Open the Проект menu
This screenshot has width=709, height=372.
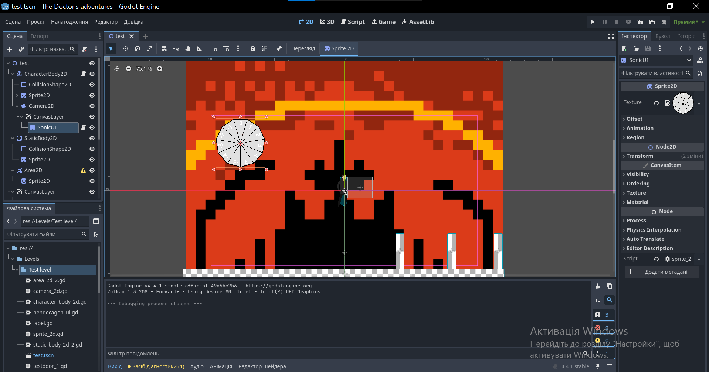36,22
